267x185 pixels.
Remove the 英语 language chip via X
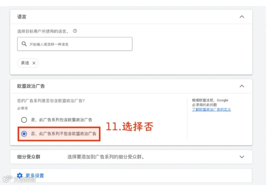(x=34, y=63)
